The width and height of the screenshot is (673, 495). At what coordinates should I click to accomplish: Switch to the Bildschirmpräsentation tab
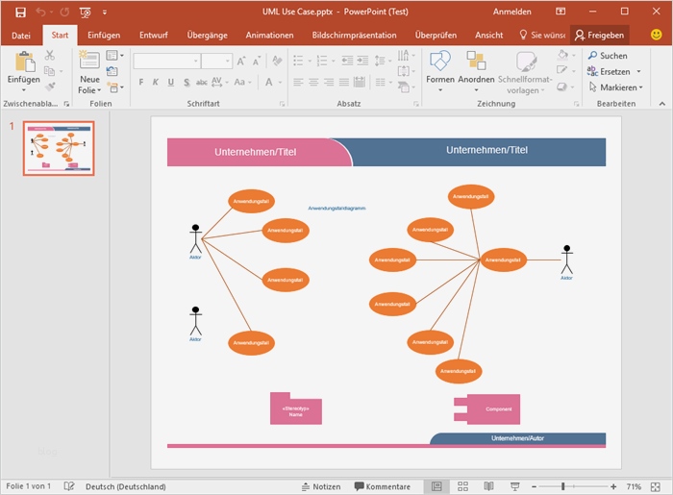(354, 35)
